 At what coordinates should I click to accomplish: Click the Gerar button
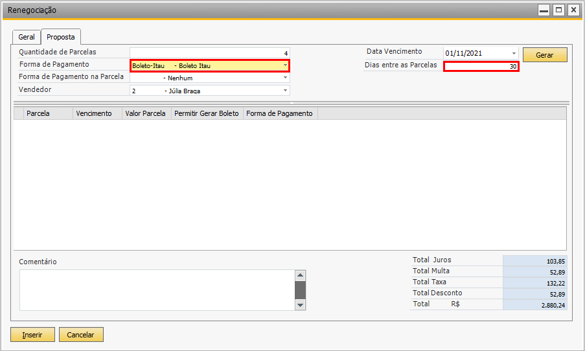click(545, 55)
